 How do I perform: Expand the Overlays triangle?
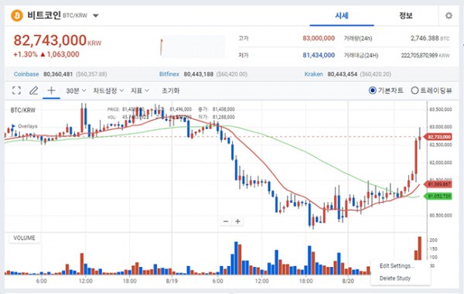pos(13,126)
